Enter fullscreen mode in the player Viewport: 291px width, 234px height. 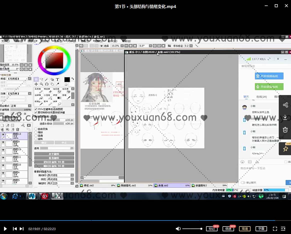(x=275, y=229)
